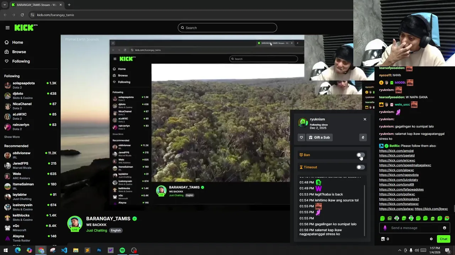The height and width of the screenshot is (255, 455).
Task: Open NicaChanel channel in sidebar
Action: (x=30, y=106)
